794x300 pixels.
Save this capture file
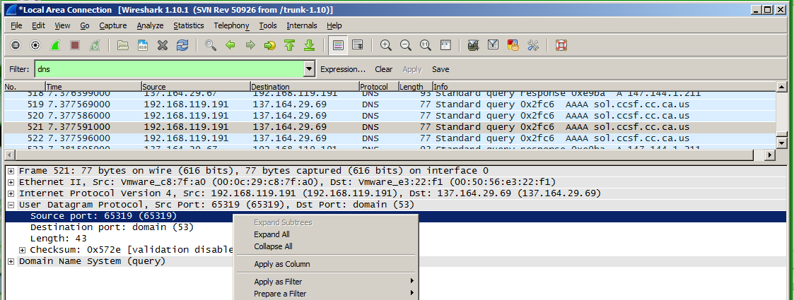tap(143, 46)
